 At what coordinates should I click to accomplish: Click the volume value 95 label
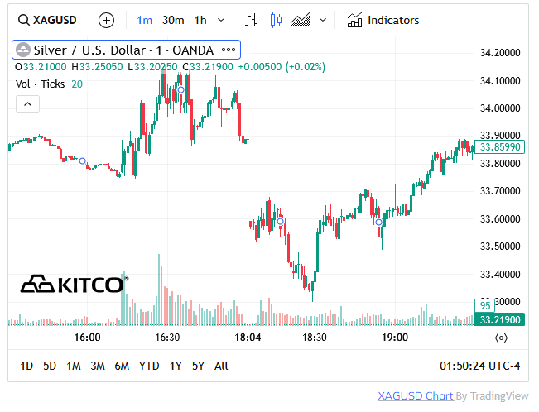484,305
